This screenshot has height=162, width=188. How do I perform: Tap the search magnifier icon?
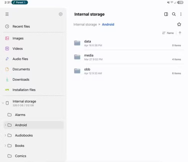174,14
